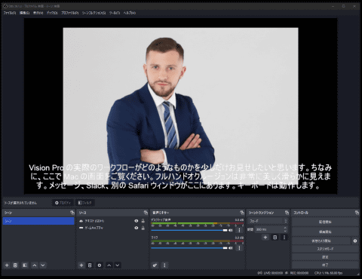Adjust the デスクトップ音声 volume slider
This screenshot has width=362, height=279.
click(x=189, y=230)
